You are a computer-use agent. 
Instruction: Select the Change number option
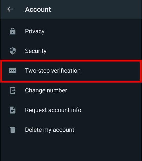[x=71, y=91]
